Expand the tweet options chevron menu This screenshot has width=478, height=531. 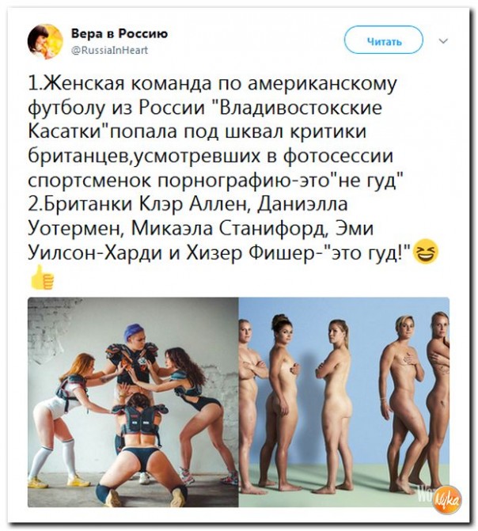coord(443,40)
